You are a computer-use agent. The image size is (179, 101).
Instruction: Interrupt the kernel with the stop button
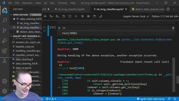point(70,16)
